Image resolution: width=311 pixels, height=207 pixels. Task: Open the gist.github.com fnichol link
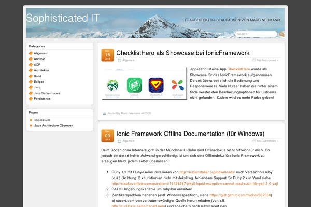pos(240,195)
